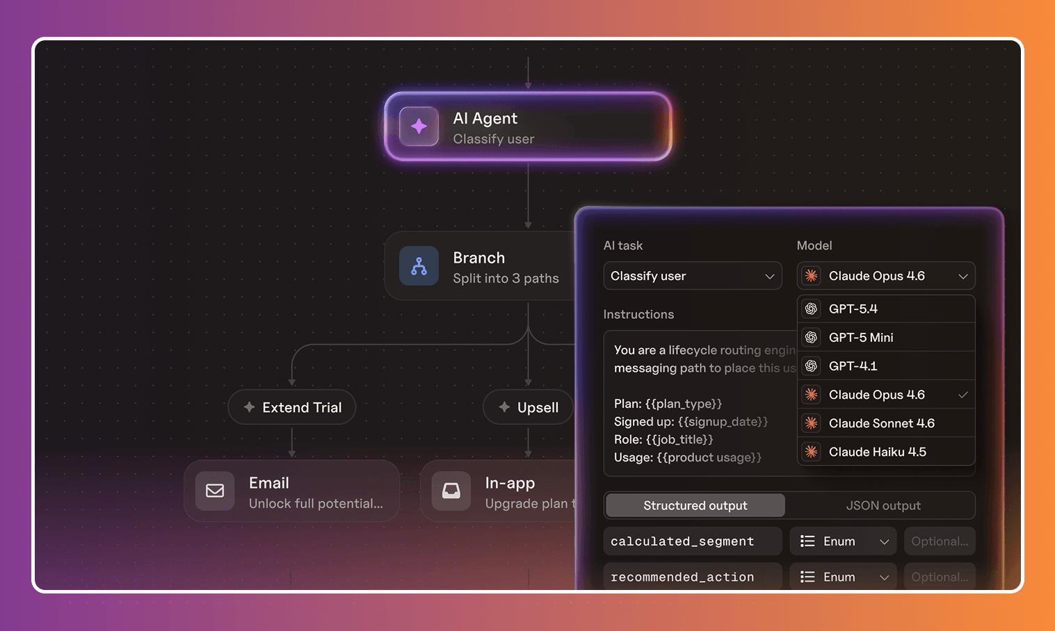Click the Branch node split icon
The height and width of the screenshot is (631, 1055).
pyautogui.click(x=419, y=266)
